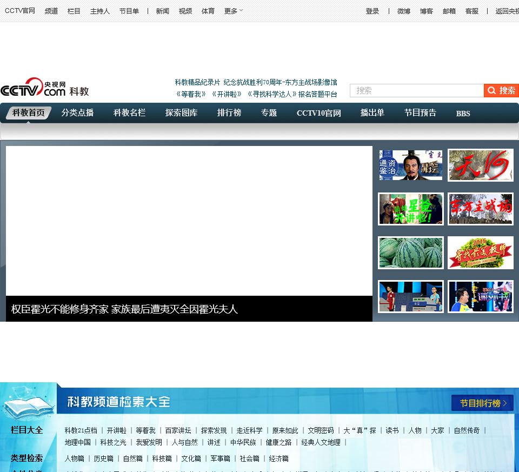The width and height of the screenshot is (519, 472).
Task: Open 科教21点档 in 栏目大全
Action: pos(81,430)
